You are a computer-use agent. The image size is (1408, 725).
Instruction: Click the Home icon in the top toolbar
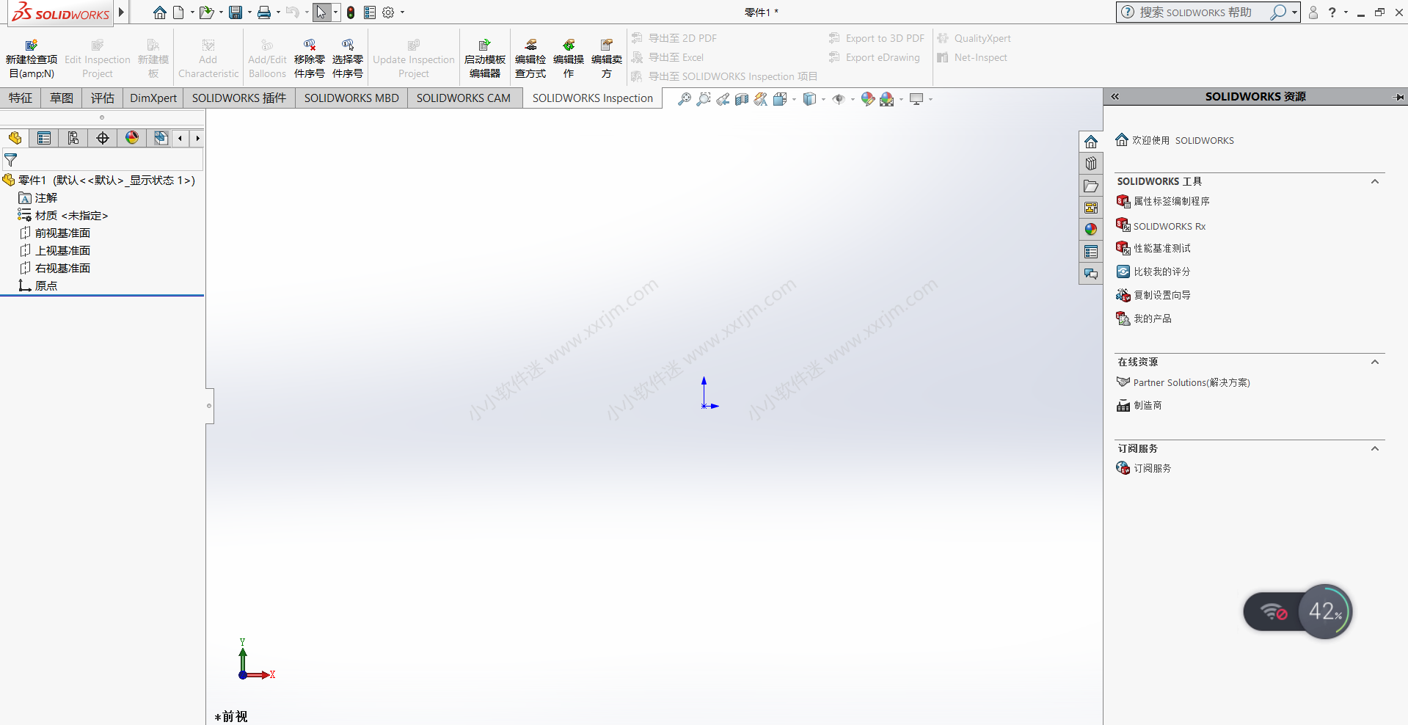[x=159, y=12]
